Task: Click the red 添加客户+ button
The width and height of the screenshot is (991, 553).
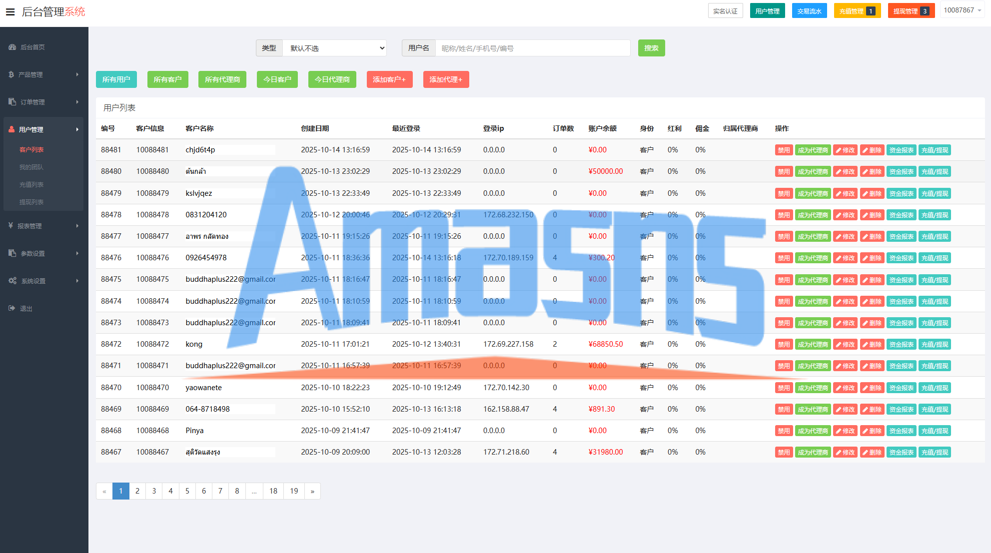Action: tap(389, 79)
